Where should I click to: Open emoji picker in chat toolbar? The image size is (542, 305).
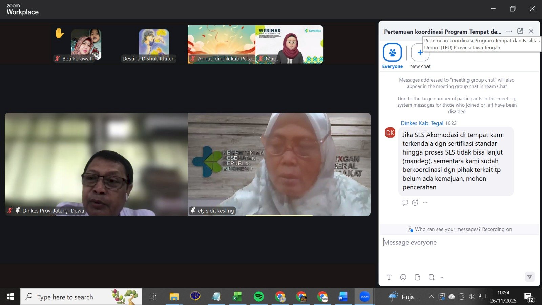tap(403, 277)
